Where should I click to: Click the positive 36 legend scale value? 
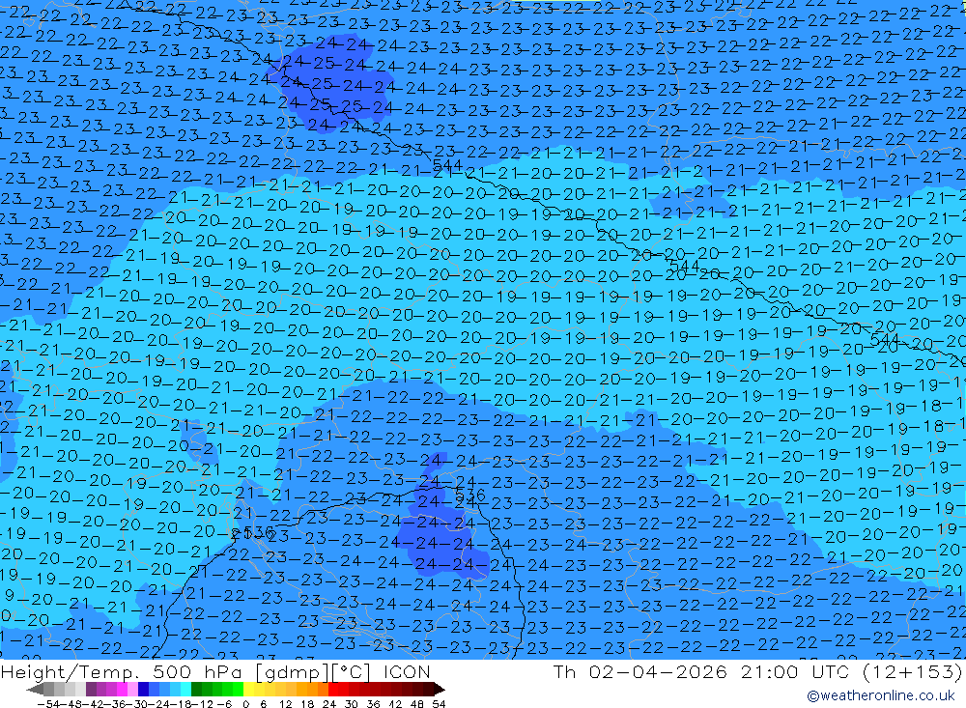click(373, 704)
